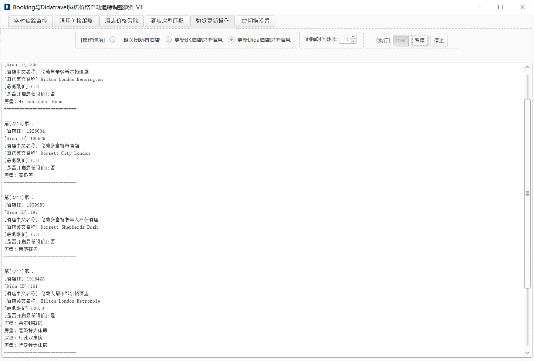Select the 更新Dida酒店房型信息 radio option

(260, 40)
